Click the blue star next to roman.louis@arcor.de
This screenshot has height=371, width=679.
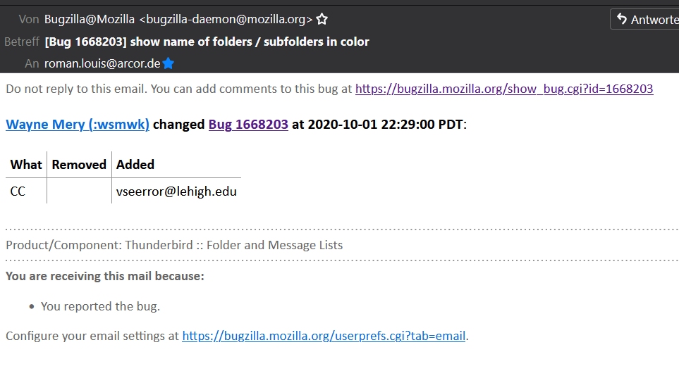click(x=169, y=63)
